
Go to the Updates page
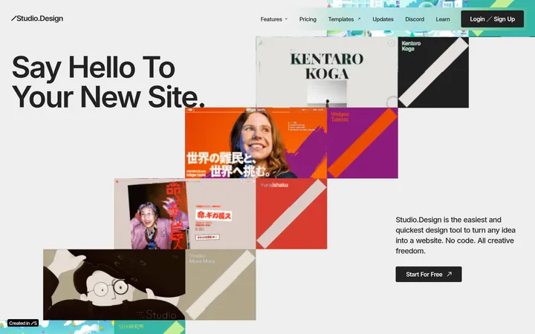click(x=383, y=19)
